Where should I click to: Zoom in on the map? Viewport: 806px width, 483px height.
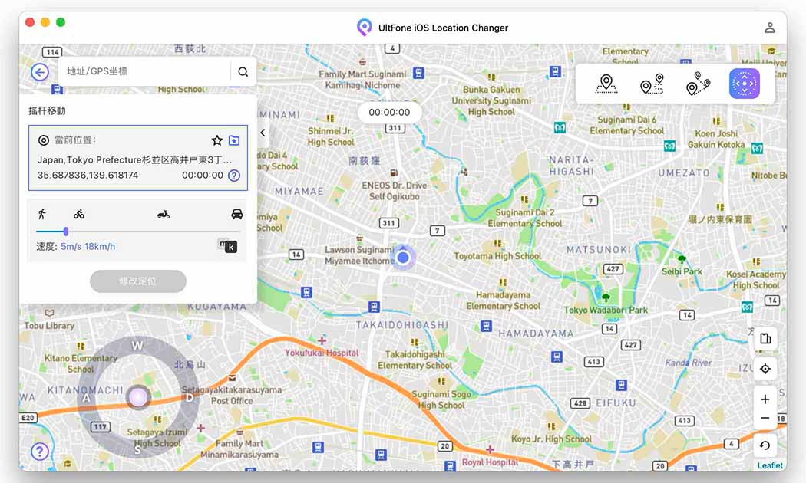coord(765,399)
